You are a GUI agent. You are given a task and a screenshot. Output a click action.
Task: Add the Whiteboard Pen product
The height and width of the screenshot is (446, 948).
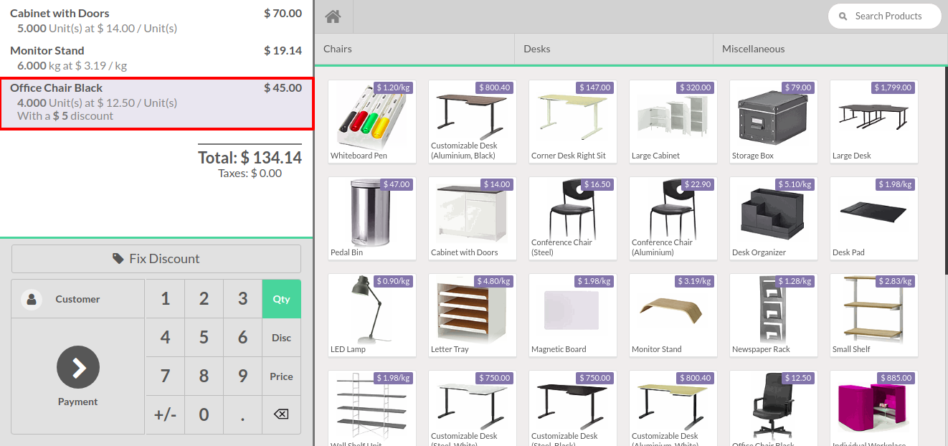pos(371,121)
